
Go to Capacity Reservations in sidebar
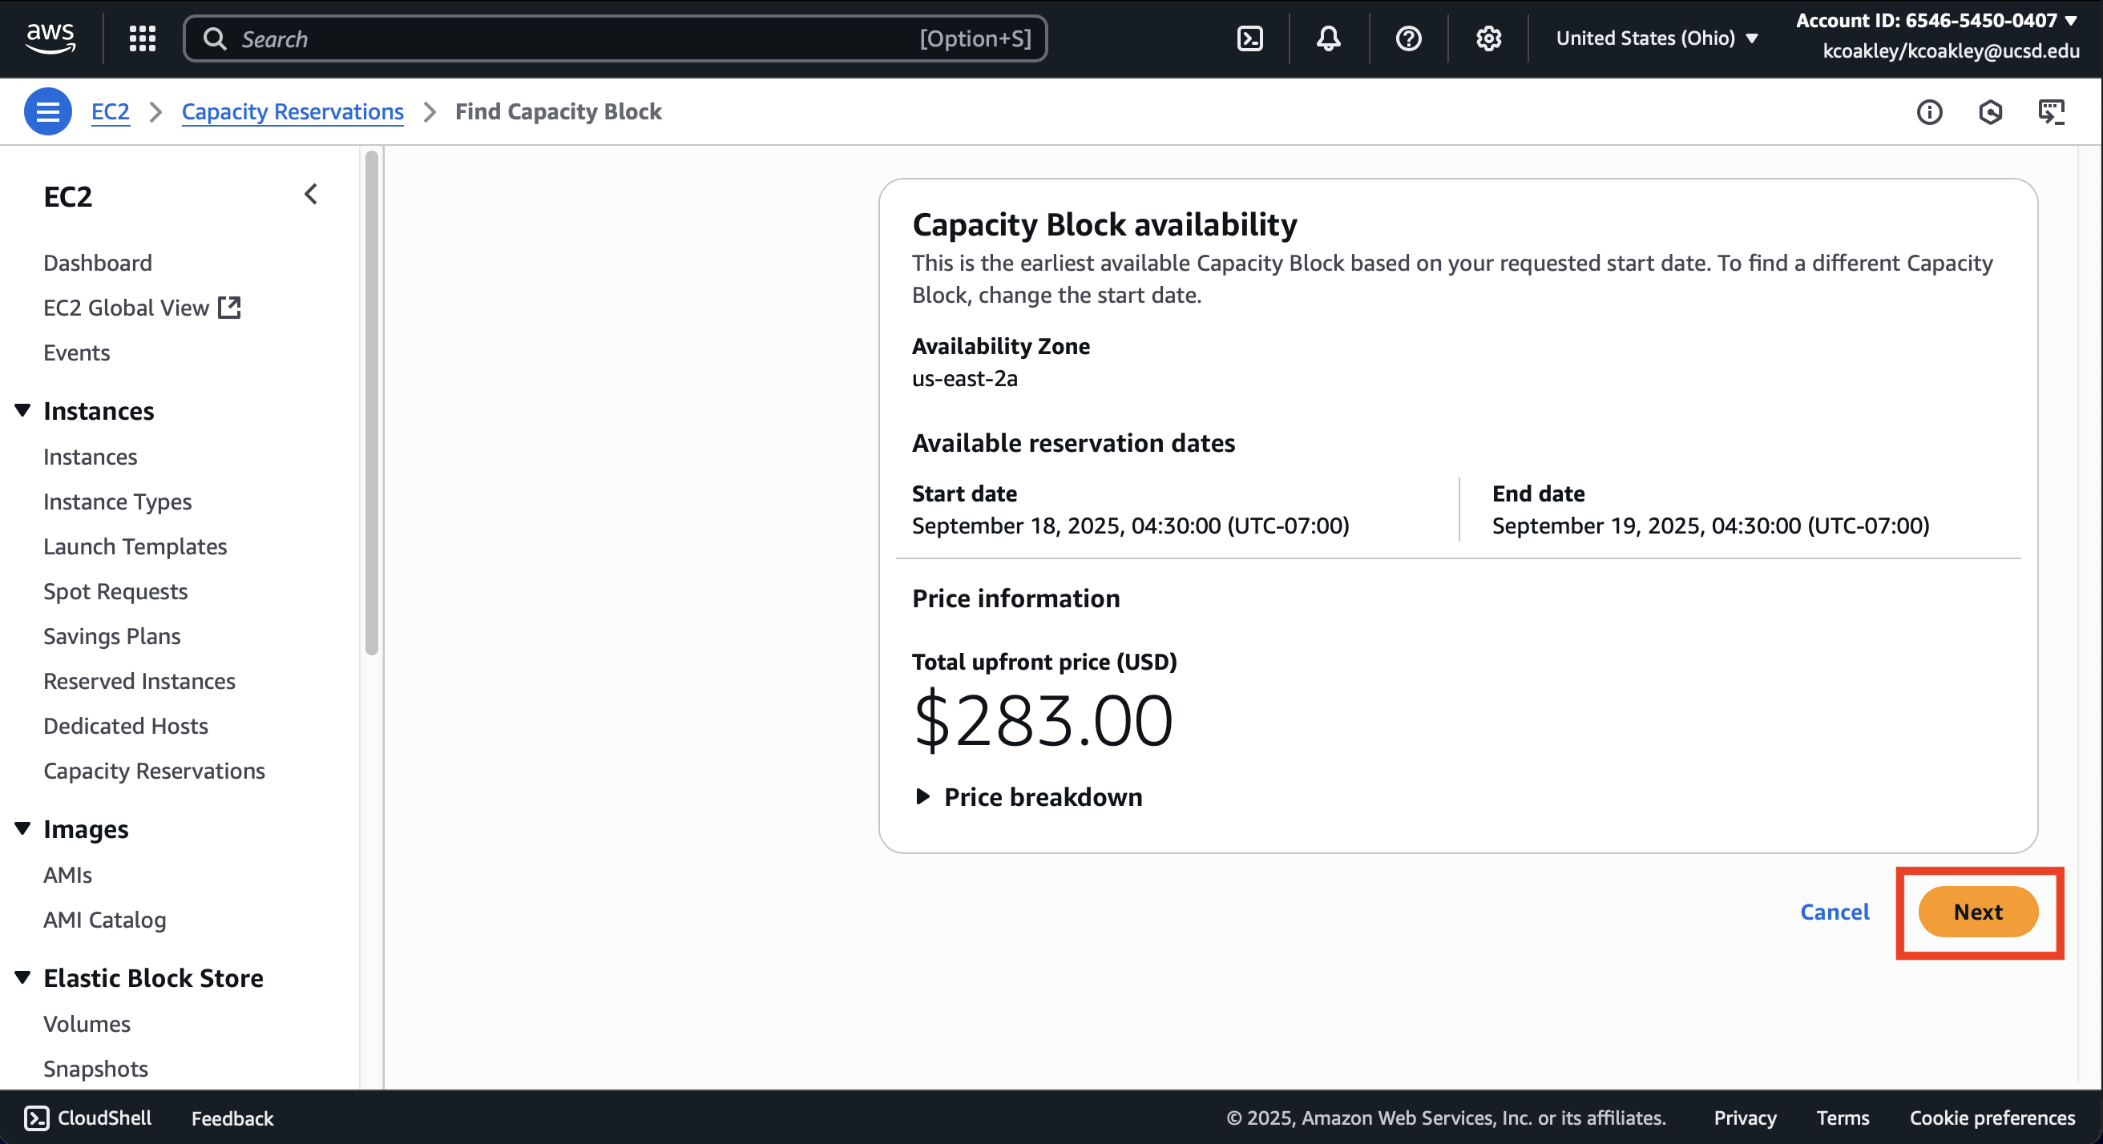pyautogui.click(x=154, y=771)
